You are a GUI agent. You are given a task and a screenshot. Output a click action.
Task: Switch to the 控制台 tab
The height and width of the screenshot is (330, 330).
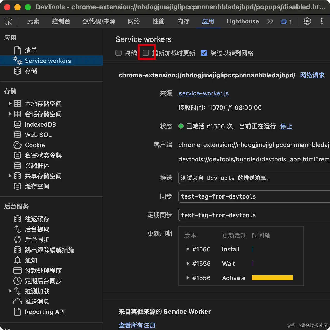coord(61,21)
